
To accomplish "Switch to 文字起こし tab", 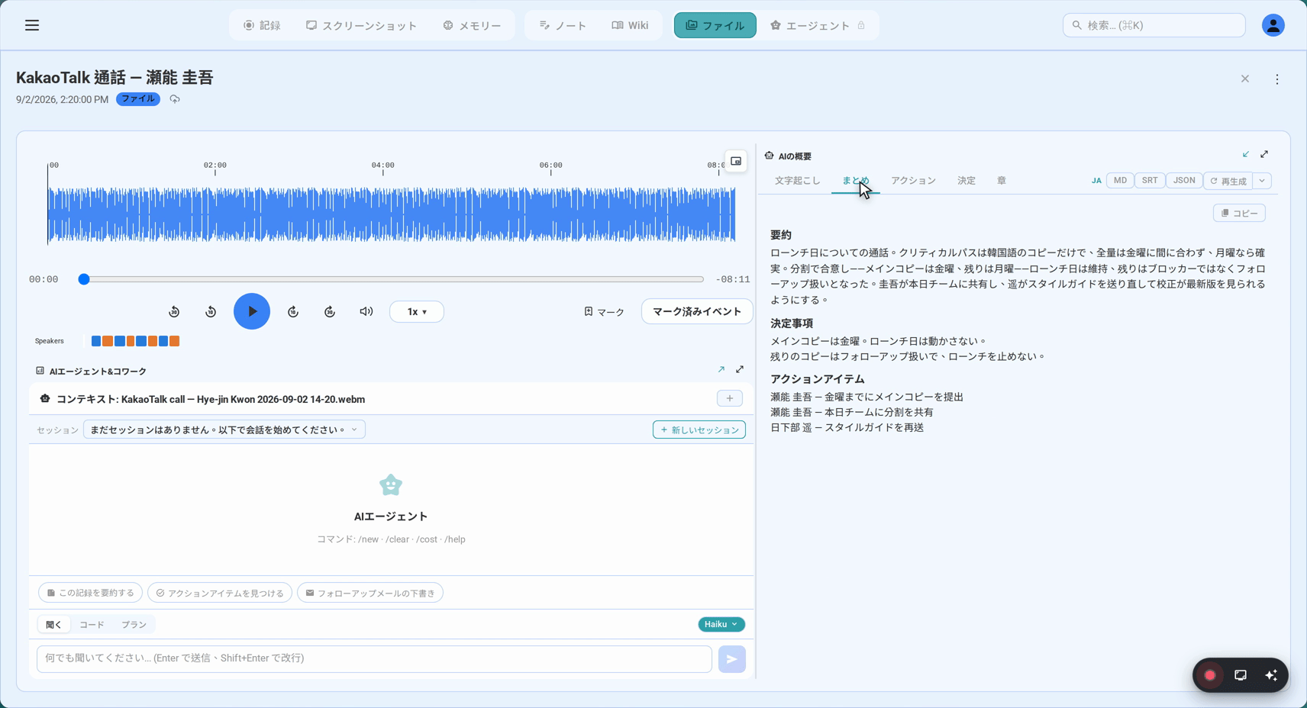I will (x=797, y=181).
